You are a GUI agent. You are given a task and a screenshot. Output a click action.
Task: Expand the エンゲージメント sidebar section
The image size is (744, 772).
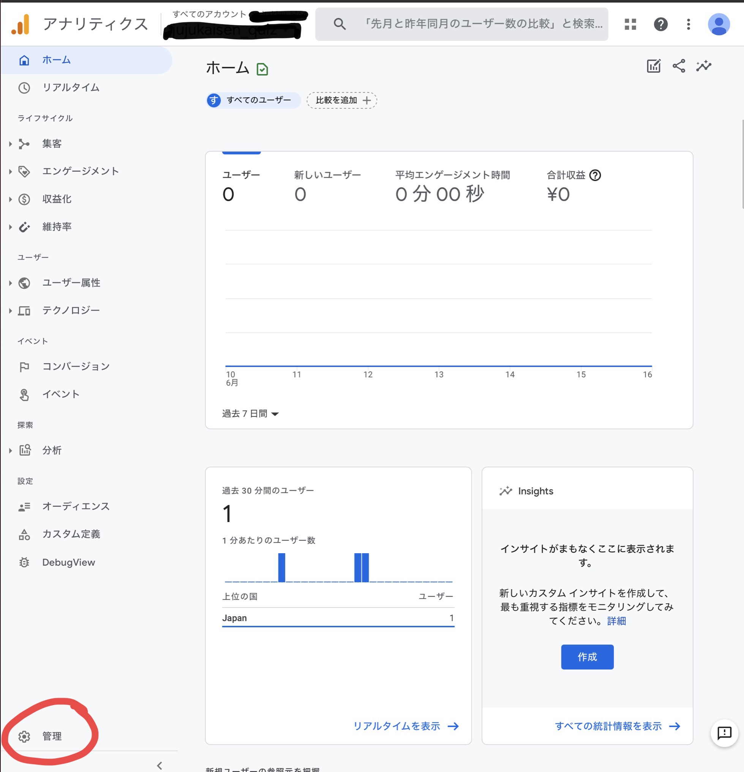80,171
